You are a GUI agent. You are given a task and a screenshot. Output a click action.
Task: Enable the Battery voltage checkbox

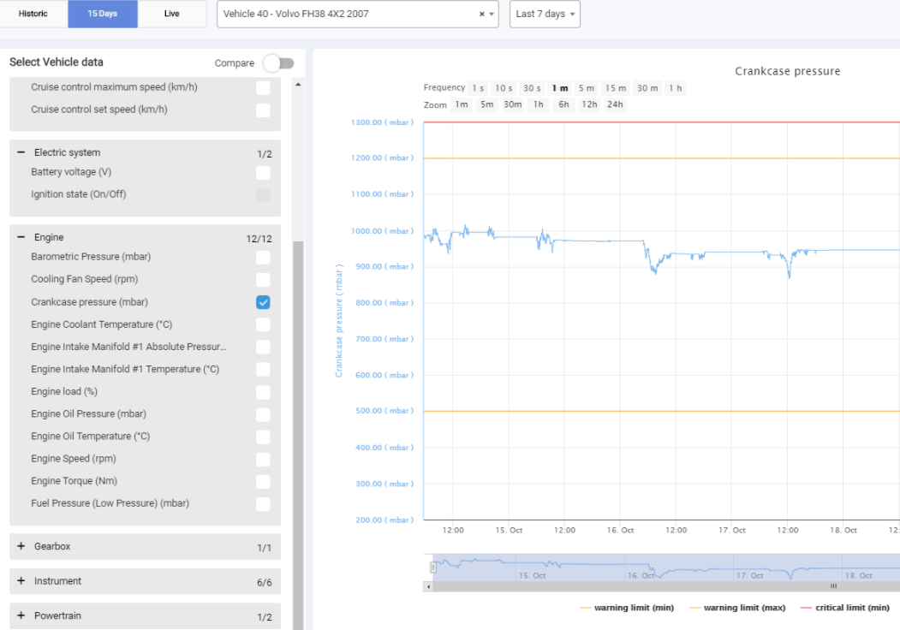tap(263, 173)
